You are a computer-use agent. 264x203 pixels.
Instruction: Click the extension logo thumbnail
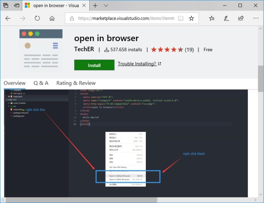tap(41, 51)
